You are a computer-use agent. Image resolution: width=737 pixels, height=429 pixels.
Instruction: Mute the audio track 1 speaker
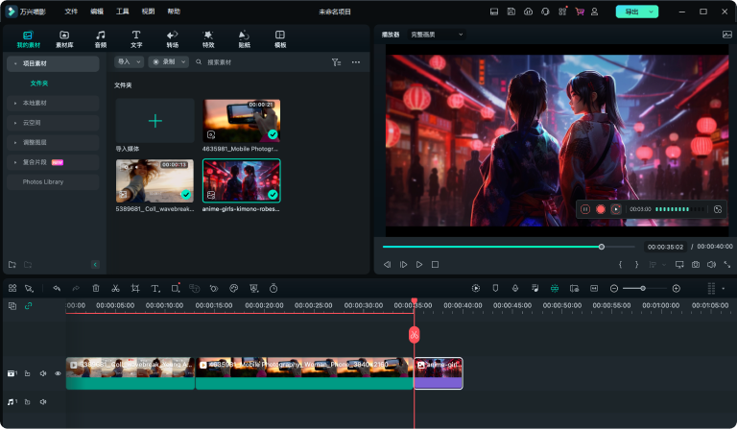click(x=43, y=401)
